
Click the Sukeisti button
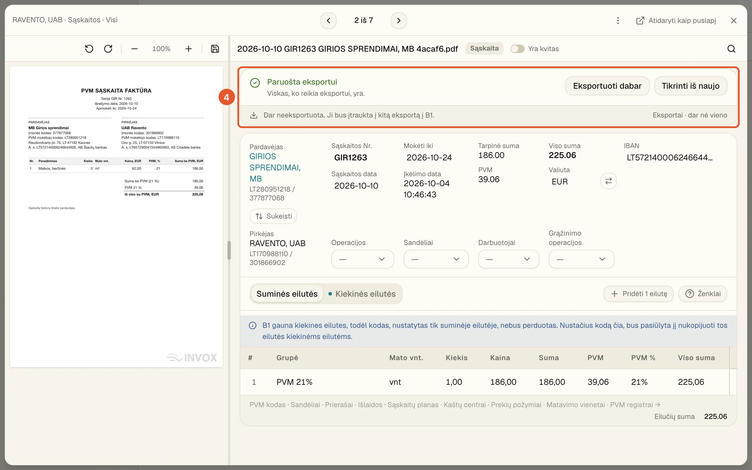click(273, 216)
